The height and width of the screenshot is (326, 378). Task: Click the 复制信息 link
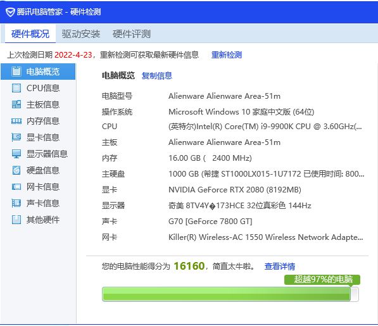click(156, 76)
